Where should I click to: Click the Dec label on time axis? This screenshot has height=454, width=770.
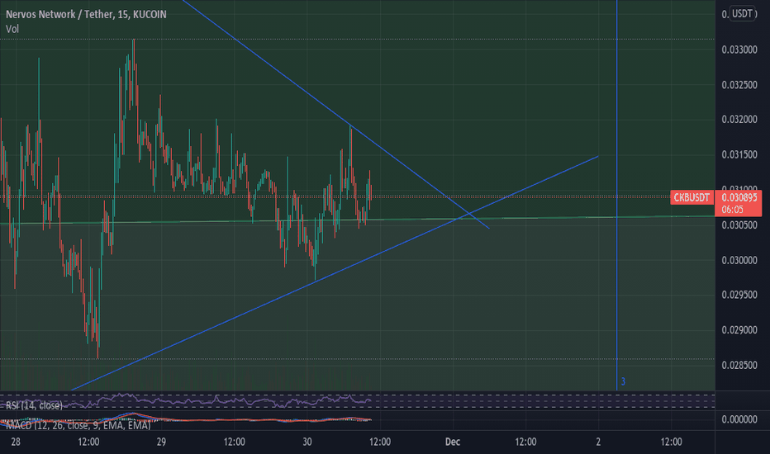click(x=452, y=442)
